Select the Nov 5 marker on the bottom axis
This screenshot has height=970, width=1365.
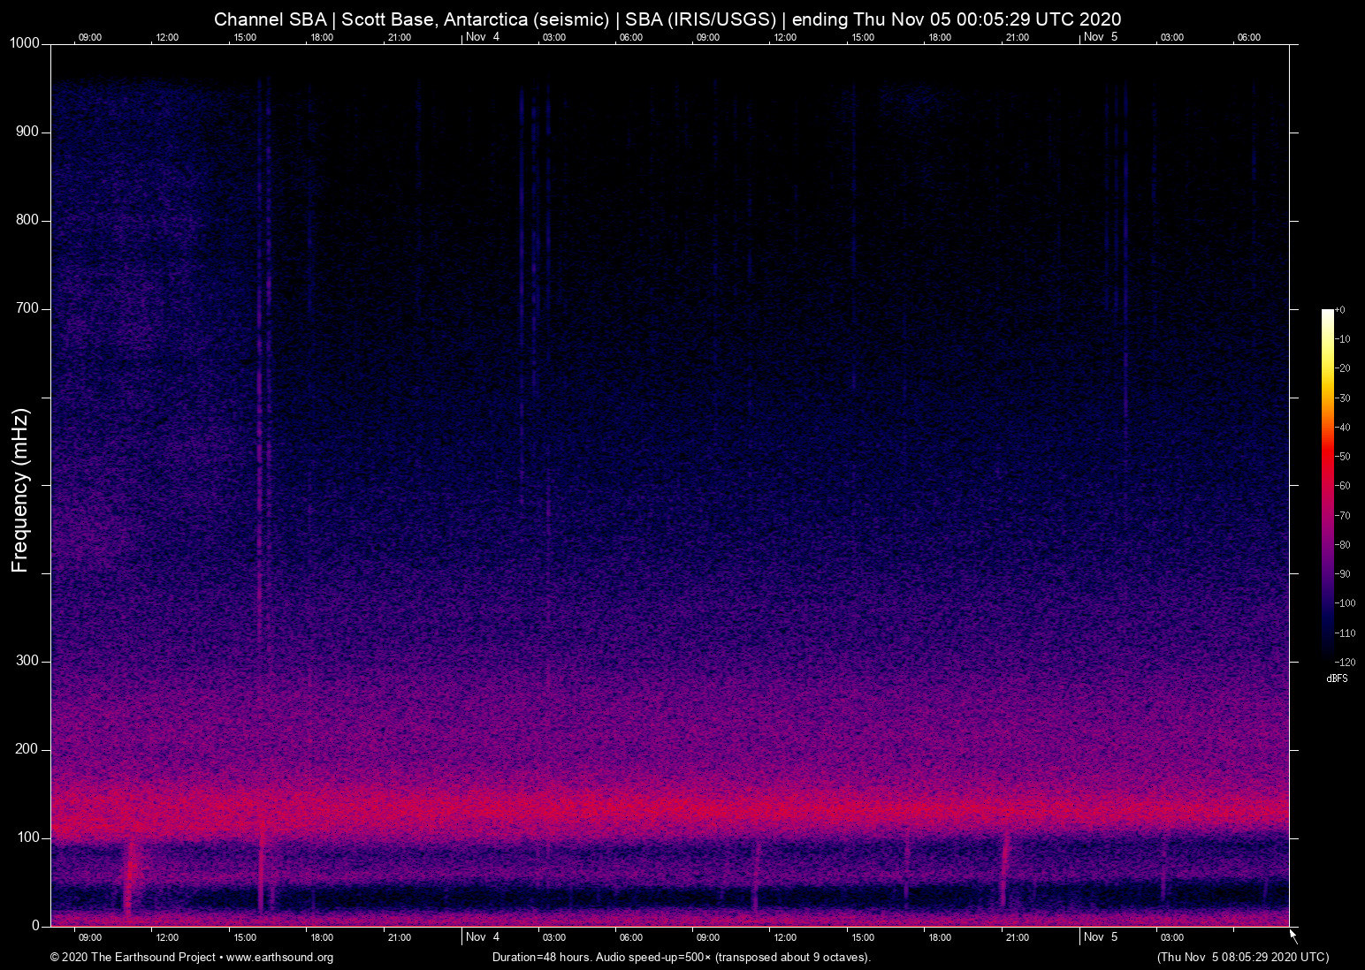pyautogui.click(x=1102, y=937)
